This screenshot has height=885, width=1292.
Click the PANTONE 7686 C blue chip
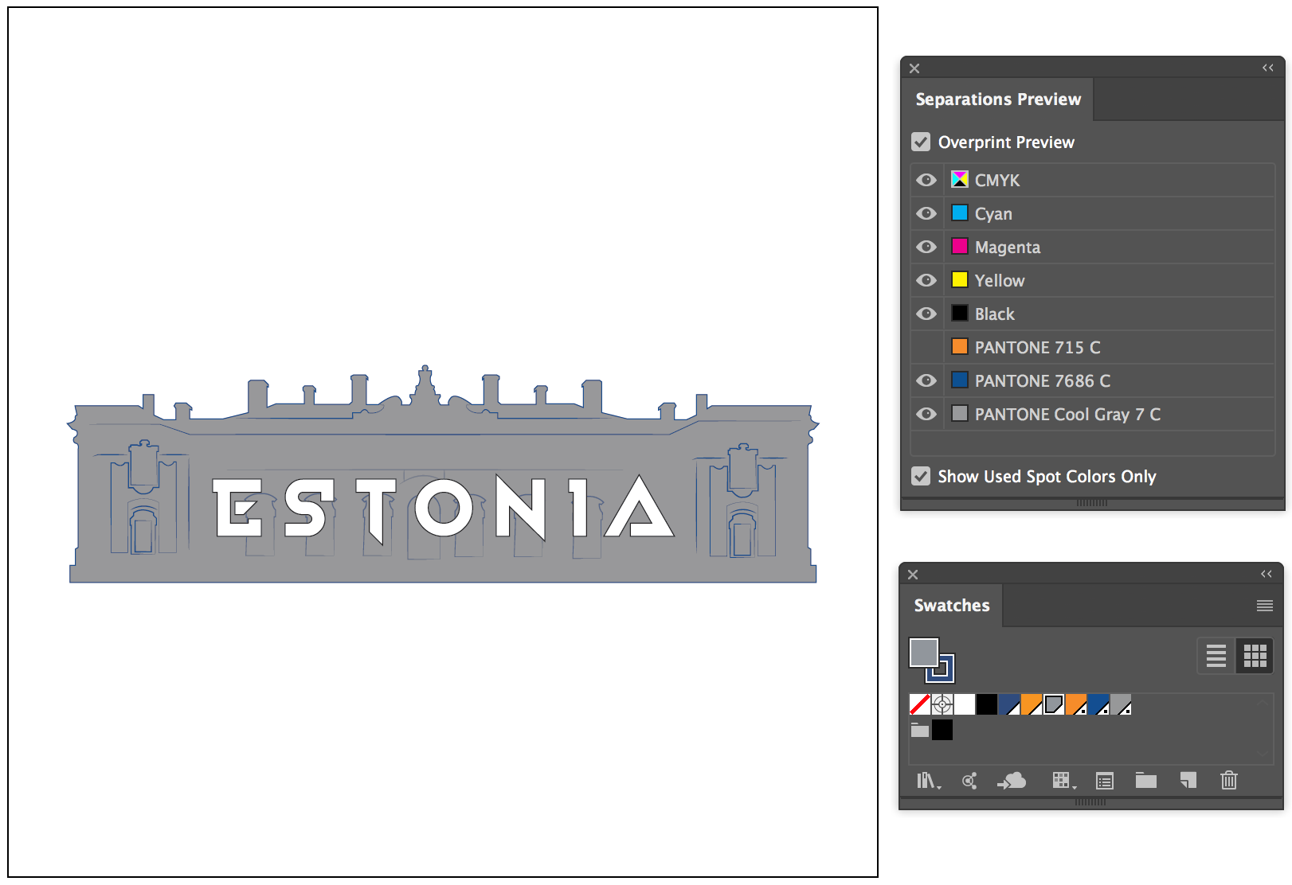coord(960,380)
